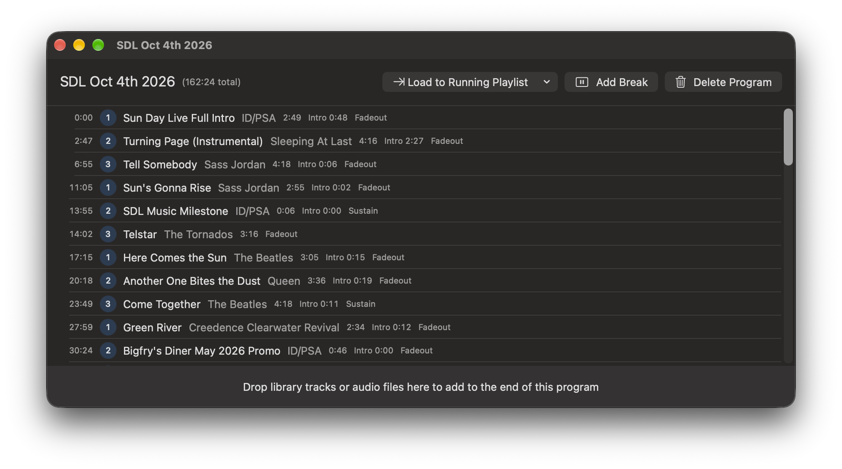Click deck badge 1 for Green River
This screenshot has height=469, width=842.
tap(108, 327)
